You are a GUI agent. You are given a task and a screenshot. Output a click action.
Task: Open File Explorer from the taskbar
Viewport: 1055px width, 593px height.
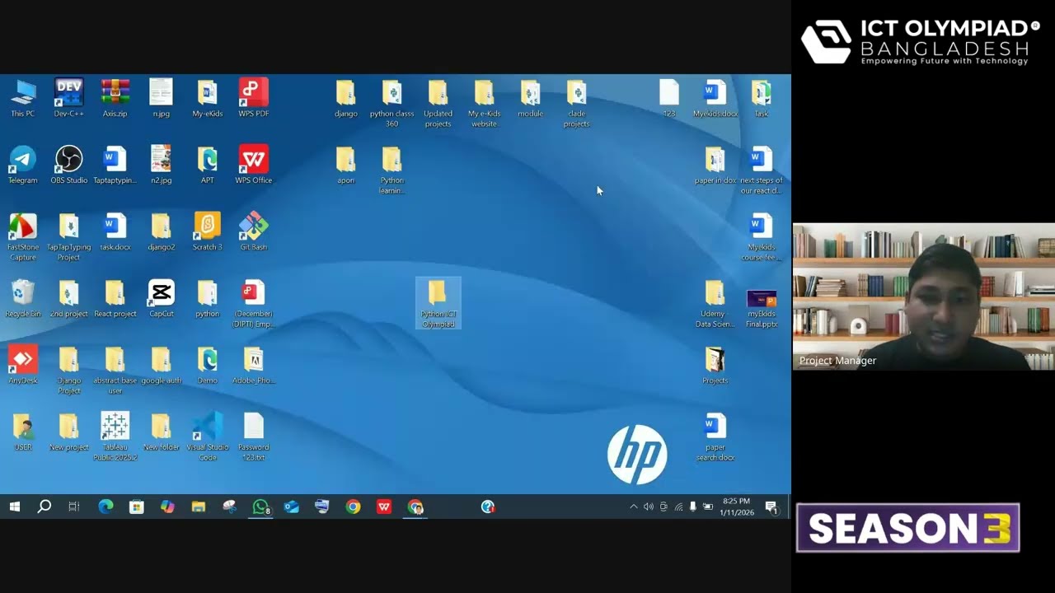(199, 507)
